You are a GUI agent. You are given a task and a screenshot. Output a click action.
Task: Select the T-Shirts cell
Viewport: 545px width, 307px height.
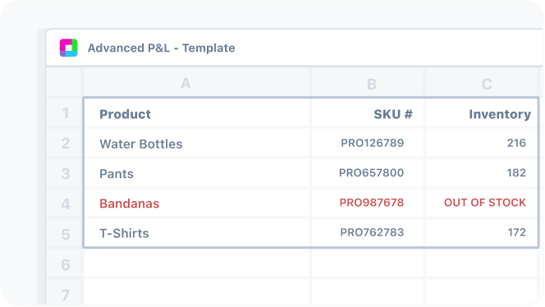click(x=197, y=232)
